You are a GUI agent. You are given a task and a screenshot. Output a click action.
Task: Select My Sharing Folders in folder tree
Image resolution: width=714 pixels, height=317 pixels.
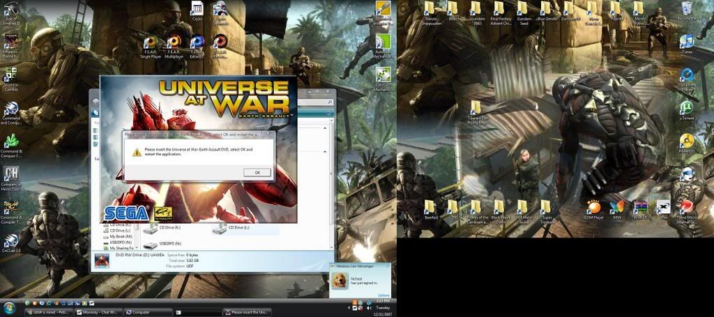(x=119, y=248)
